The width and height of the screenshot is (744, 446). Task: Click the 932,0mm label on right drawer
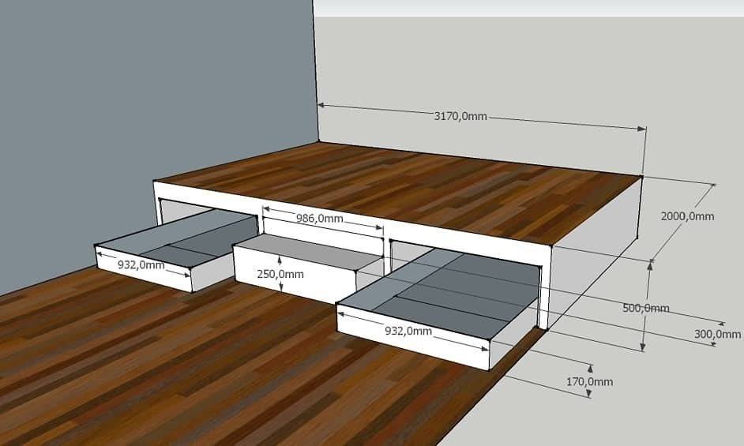click(408, 331)
